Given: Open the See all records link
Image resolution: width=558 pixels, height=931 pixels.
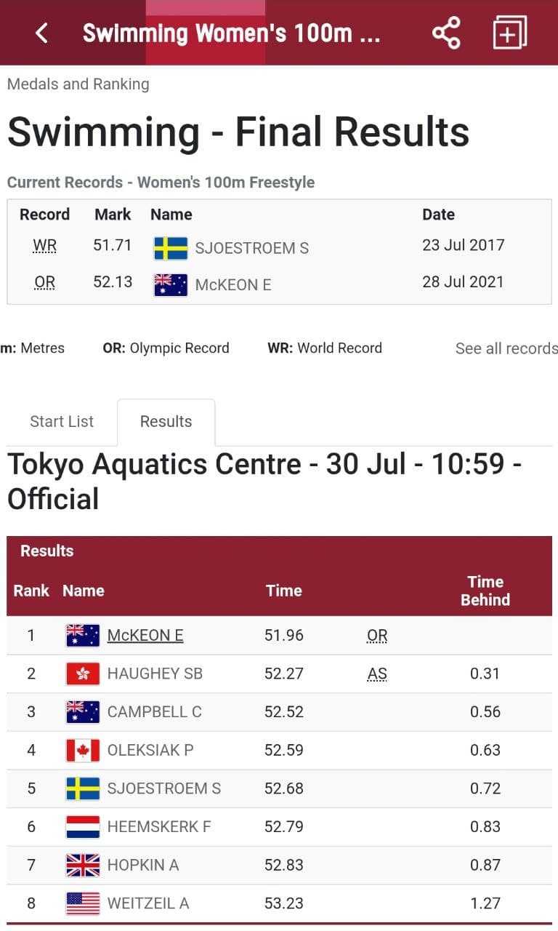Looking at the screenshot, I should (x=506, y=348).
